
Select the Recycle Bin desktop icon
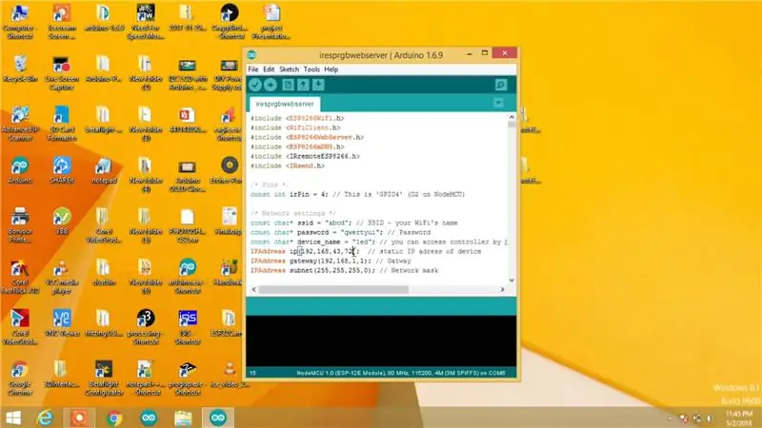pyautogui.click(x=20, y=68)
